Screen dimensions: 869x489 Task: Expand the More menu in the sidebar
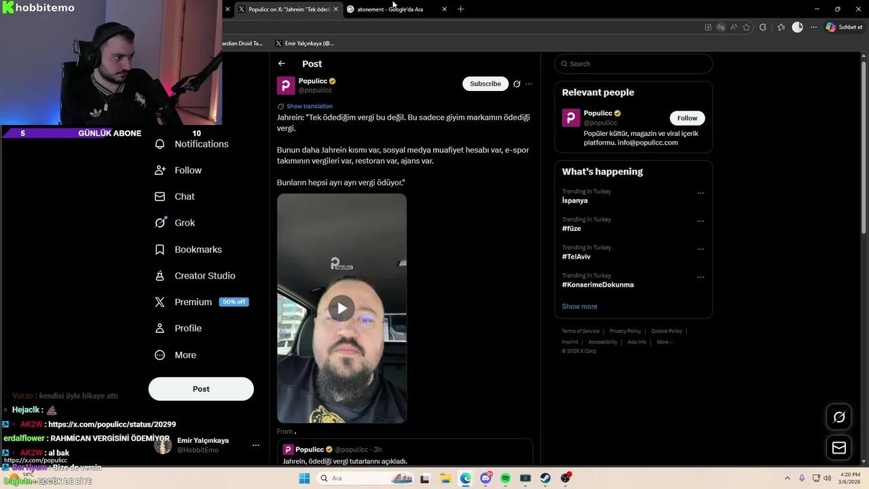click(175, 355)
